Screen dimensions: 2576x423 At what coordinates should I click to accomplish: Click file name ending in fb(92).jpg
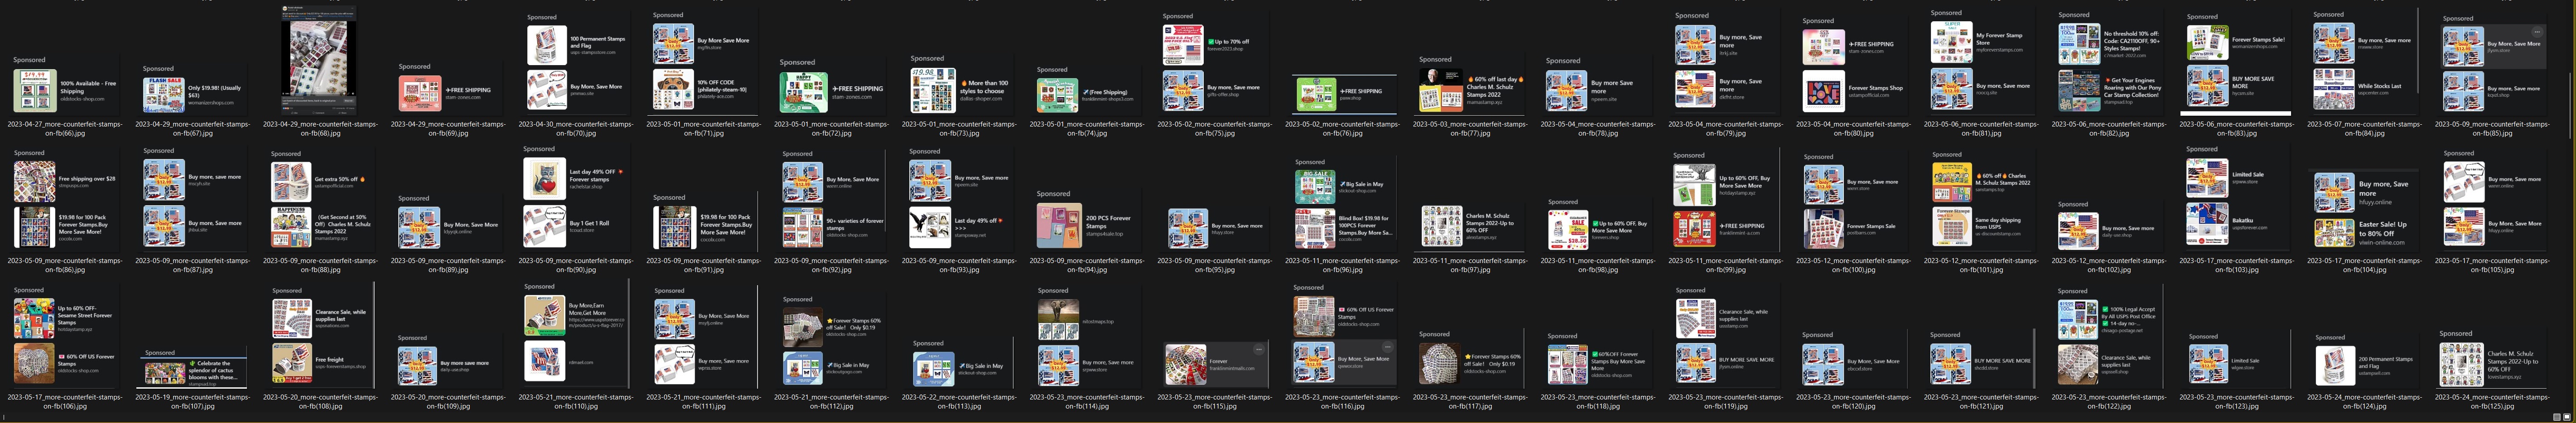831,264
